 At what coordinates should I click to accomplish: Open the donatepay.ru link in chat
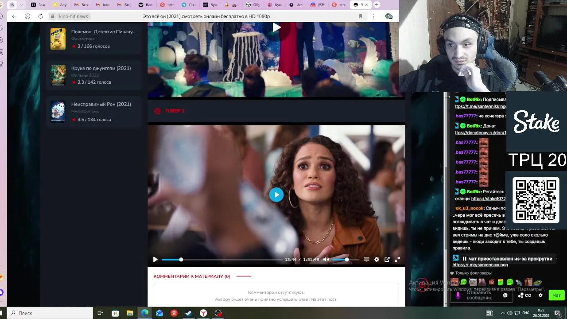[481, 133]
